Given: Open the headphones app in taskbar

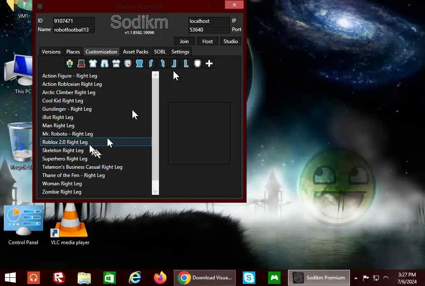Looking at the screenshot, I should pyautogui.click(x=34, y=278).
